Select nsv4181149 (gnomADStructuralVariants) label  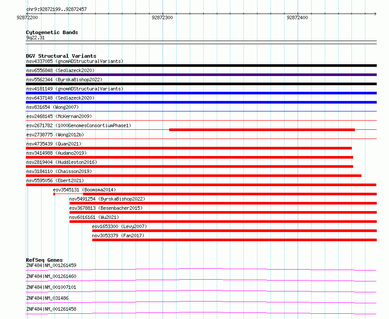75,89
